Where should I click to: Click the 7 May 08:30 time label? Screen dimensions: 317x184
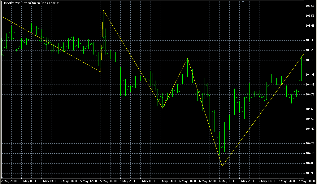(306, 181)
